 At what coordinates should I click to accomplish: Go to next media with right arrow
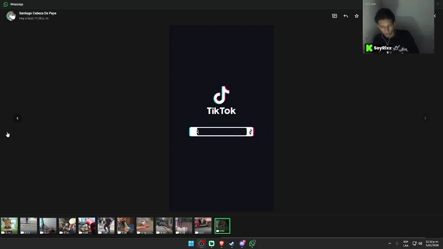(425, 118)
